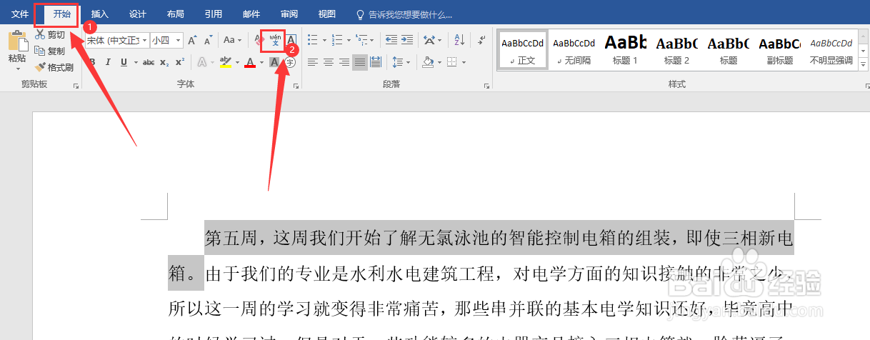Click the text effects outlined A icon

201,62
